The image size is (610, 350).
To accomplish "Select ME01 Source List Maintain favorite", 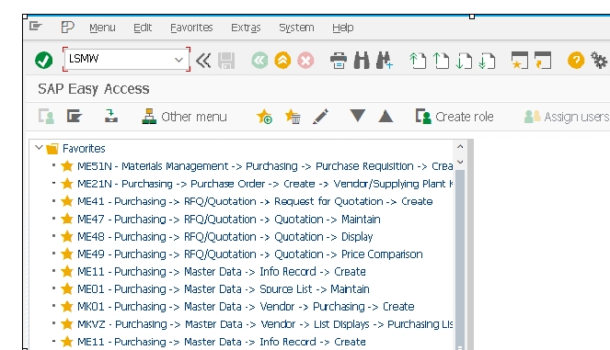I will [224, 289].
